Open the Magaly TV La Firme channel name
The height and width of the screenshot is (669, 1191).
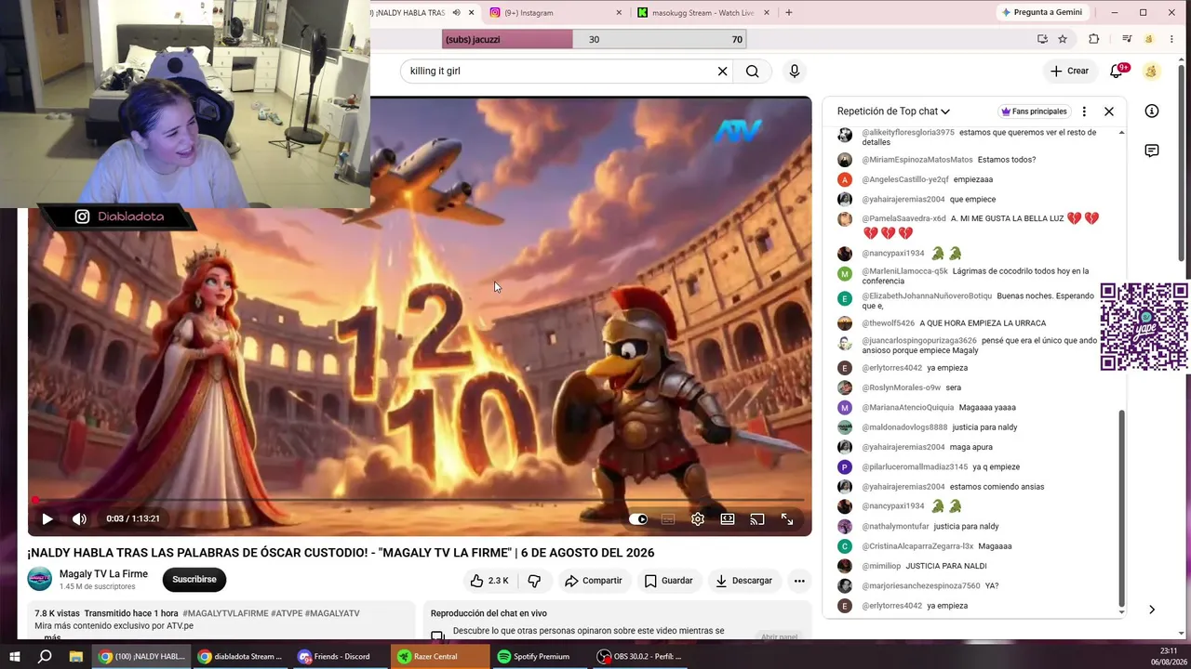tap(103, 574)
